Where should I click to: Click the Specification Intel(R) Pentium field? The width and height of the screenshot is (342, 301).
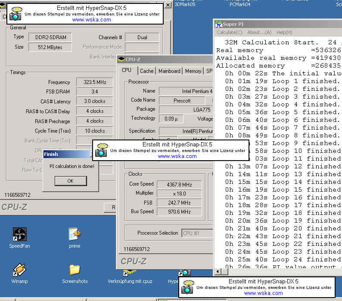click(186, 131)
